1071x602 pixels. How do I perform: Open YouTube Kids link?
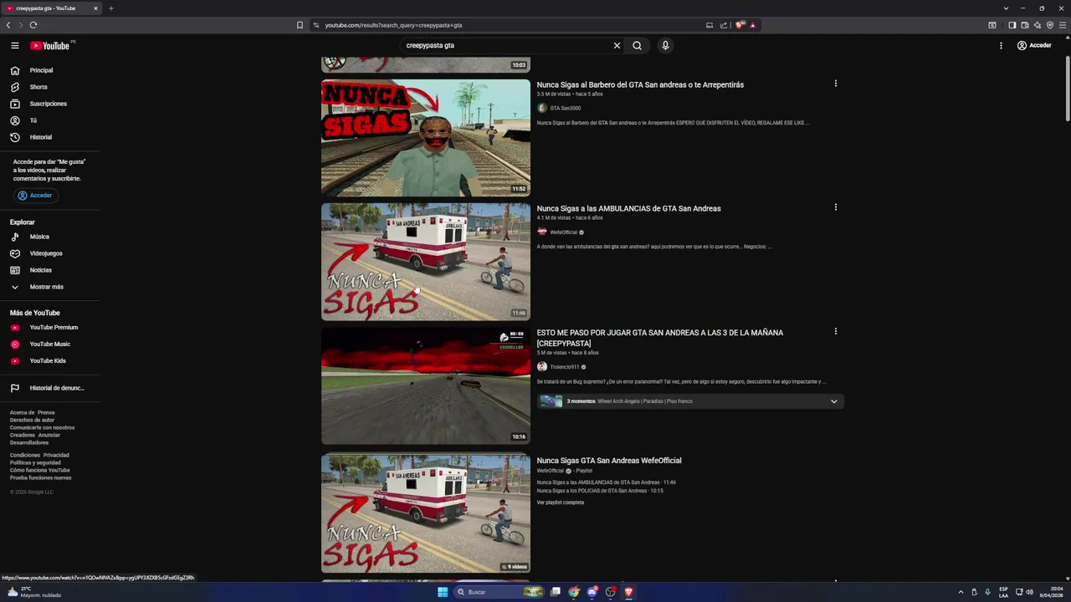(48, 360)
